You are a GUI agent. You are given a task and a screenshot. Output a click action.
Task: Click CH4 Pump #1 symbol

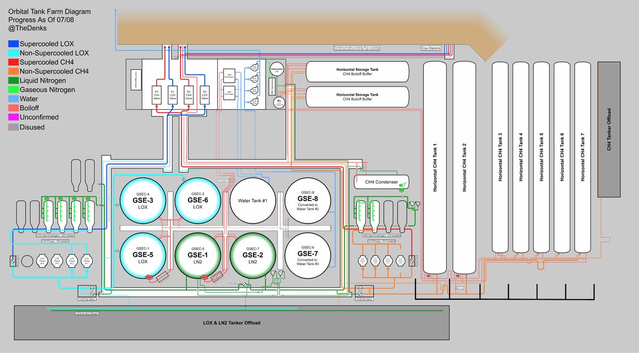pos(362,261)
